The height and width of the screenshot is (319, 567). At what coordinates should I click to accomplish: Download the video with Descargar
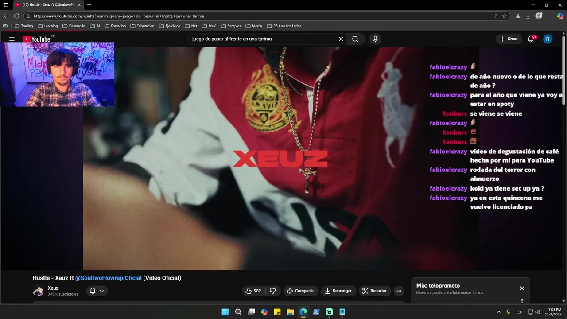pyautogui.click(x=338, y=291)
